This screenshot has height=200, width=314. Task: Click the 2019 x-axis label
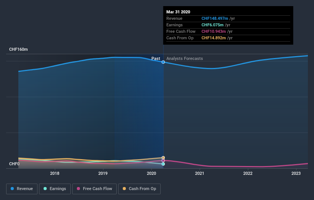tap(103, 173)
